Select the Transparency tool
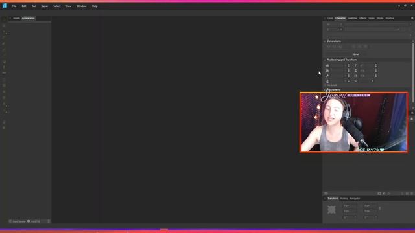Image resolution: width=415 pixels, height=233 pixels. 4,67
